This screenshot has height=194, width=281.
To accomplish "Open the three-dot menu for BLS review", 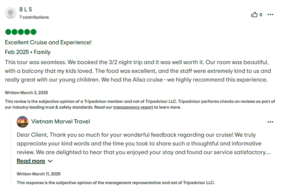I will pyautogui.click(x=270, y=14).
